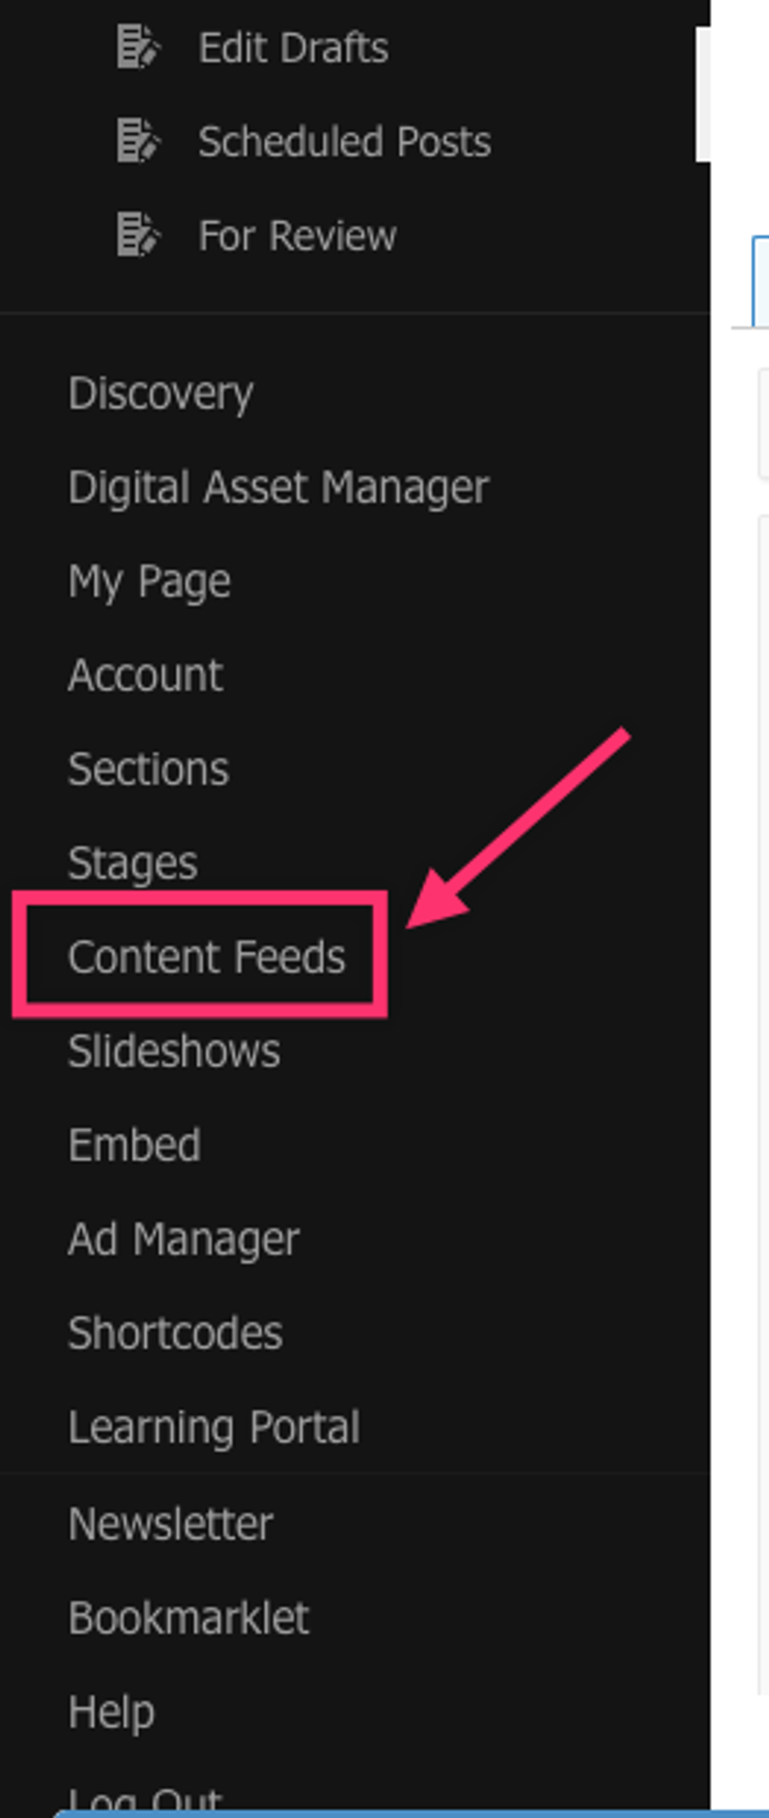Visit the Learning Portal link

pyautogui.click(x=213, y=1426)
